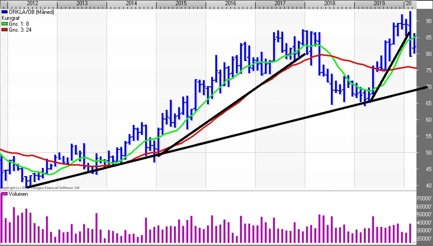Pick the Gns. 3: 24 moving average label

coord(20,30)
